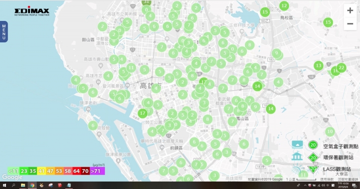360x189 pixels.
Task: Click the 高雄市立美術館 place pin
Action: 121,20
